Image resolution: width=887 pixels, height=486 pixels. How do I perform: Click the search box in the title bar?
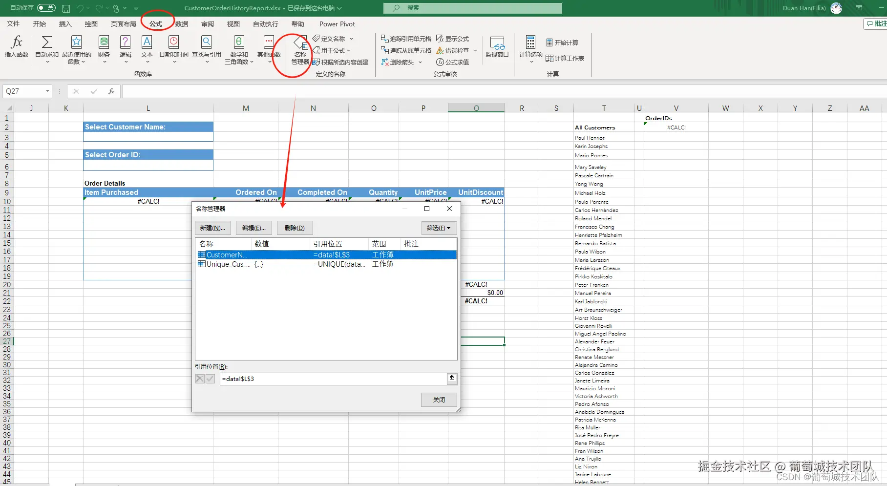click(x=472, y=8)
